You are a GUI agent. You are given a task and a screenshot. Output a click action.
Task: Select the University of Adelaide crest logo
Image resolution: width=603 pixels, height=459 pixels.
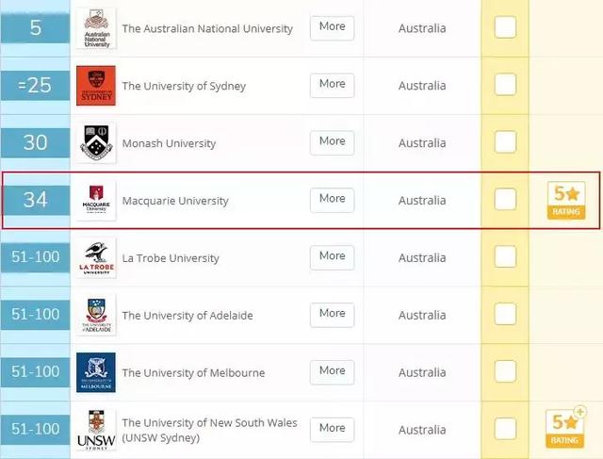point(96,315)
